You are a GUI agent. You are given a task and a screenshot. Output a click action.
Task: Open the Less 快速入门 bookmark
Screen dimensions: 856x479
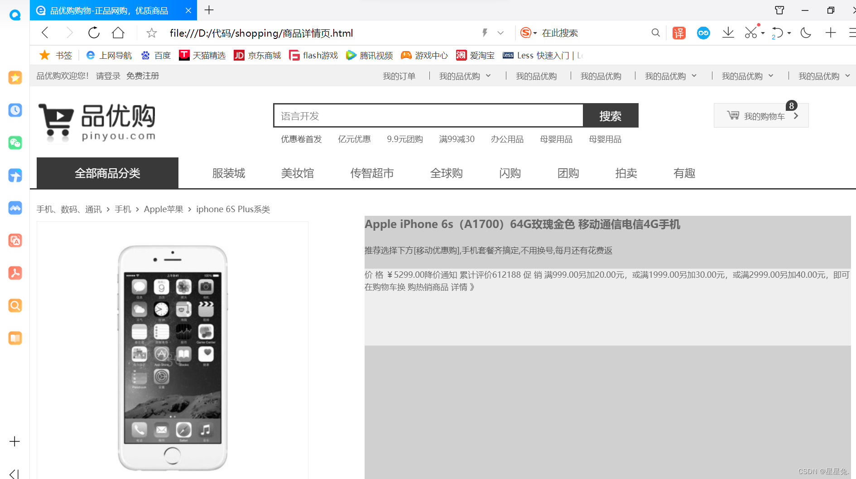543,55
